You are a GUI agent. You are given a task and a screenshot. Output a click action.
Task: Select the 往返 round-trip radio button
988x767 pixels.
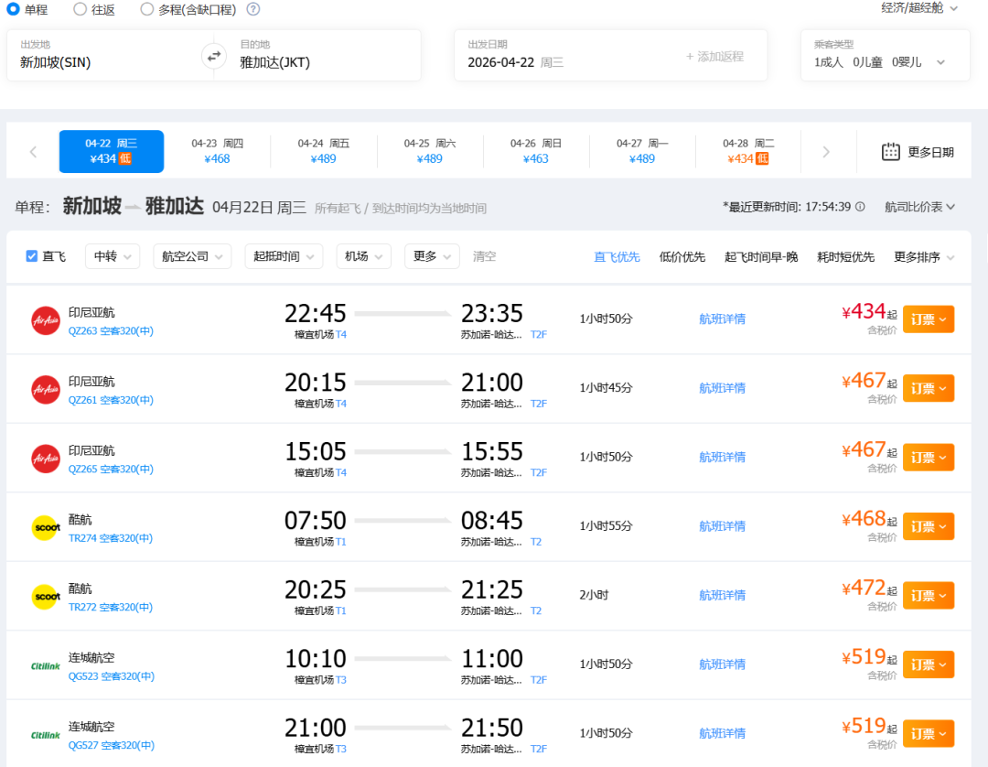point(81,9)
